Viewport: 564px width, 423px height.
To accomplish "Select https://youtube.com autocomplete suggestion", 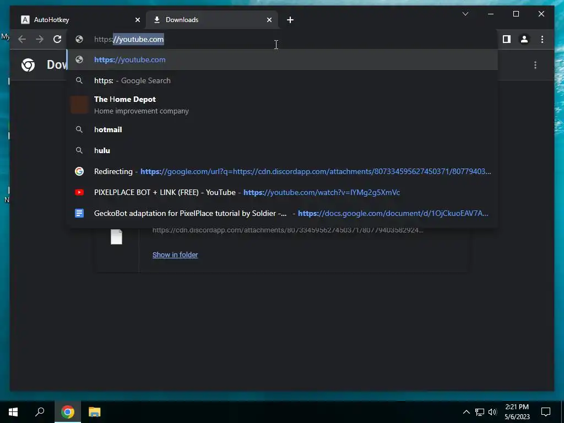I will pos(283,59).
